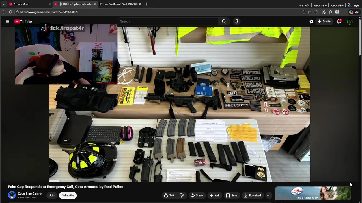Screen dimensions: 362x203
Task: Click the address bar URL
Action: (49, 12)
